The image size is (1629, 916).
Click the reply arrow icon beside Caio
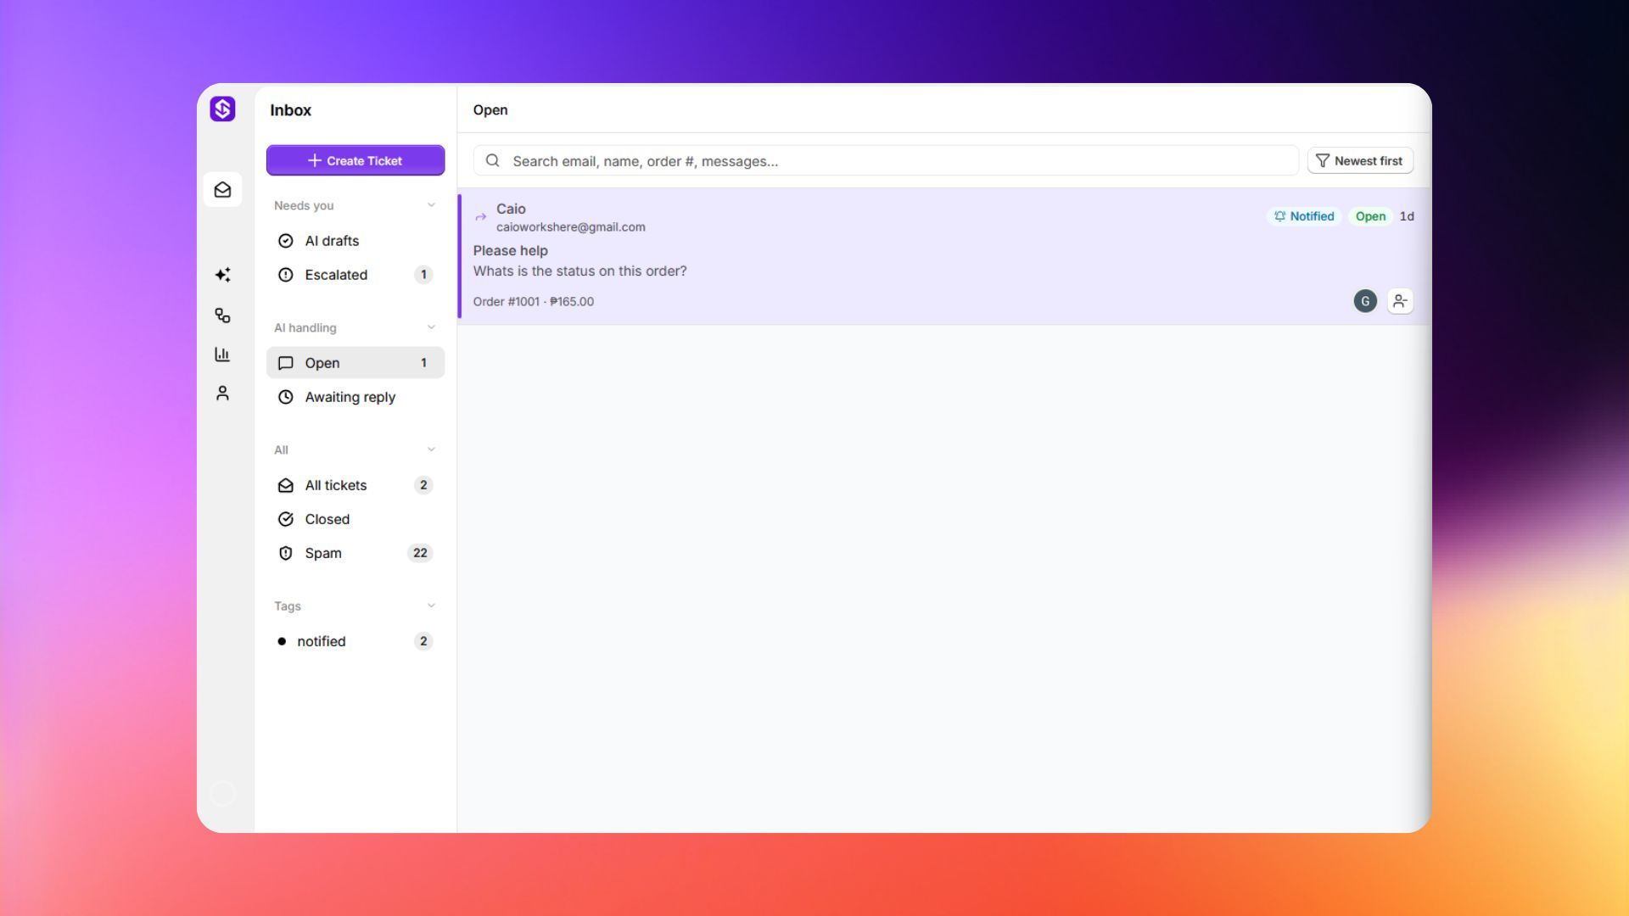coord(481,217)
